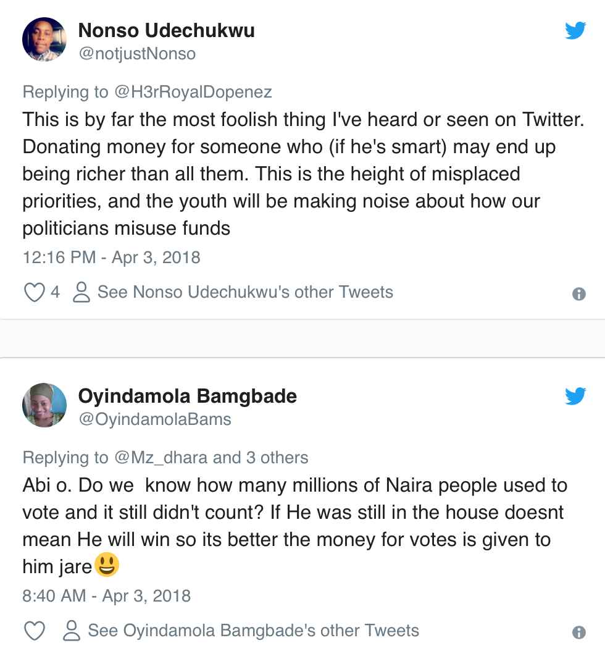Viewport: 605px width, 651px height.
Task: Visit the @OyindamolaBams handle
Action: click(x=155, y=419)
